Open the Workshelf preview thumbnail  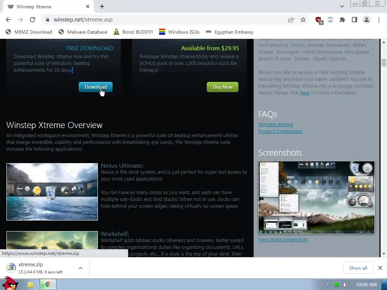[52, 241]
